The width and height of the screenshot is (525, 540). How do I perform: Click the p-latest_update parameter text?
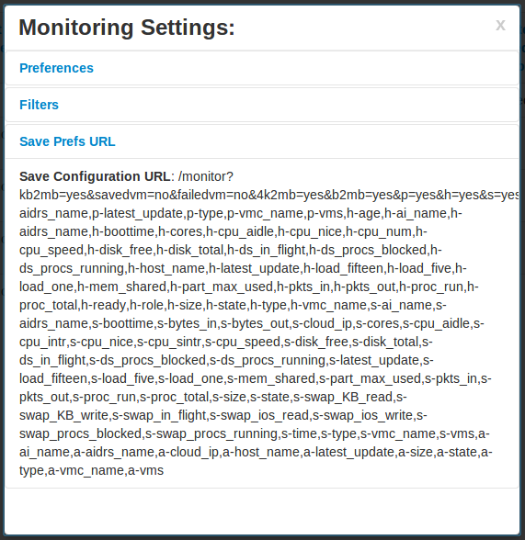pyautogui.click(x=137, y=213)
